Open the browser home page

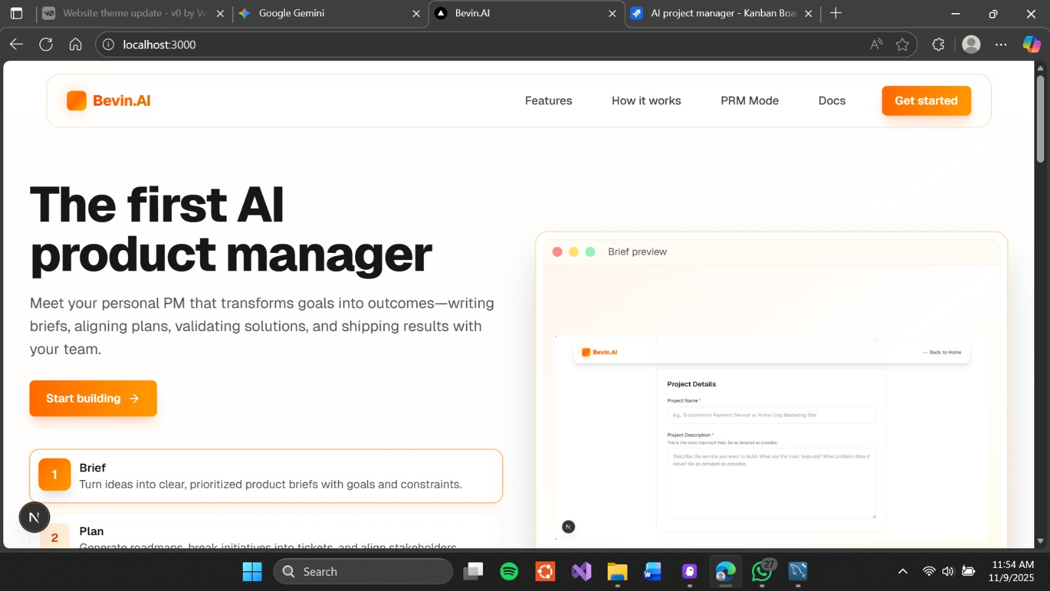(75, 45)
